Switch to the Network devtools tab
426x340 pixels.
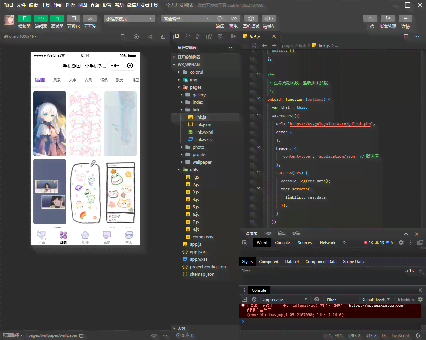(328, 243)
